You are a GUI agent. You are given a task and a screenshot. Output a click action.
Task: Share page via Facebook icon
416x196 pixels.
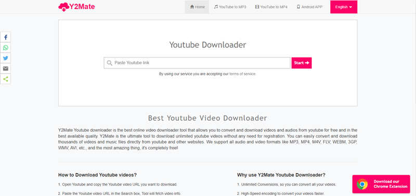(x=6, y=37)
